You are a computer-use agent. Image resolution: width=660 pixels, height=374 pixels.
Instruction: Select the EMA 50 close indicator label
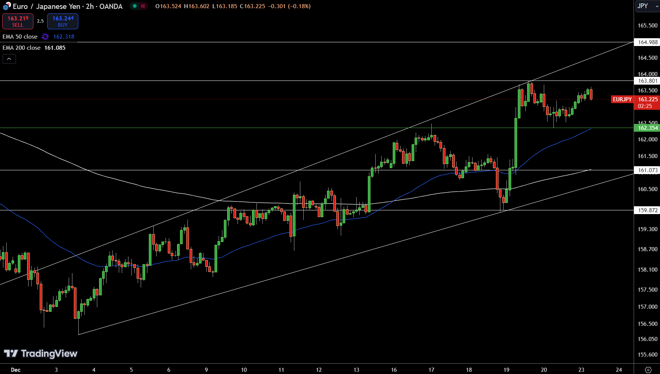pos(20,36)
